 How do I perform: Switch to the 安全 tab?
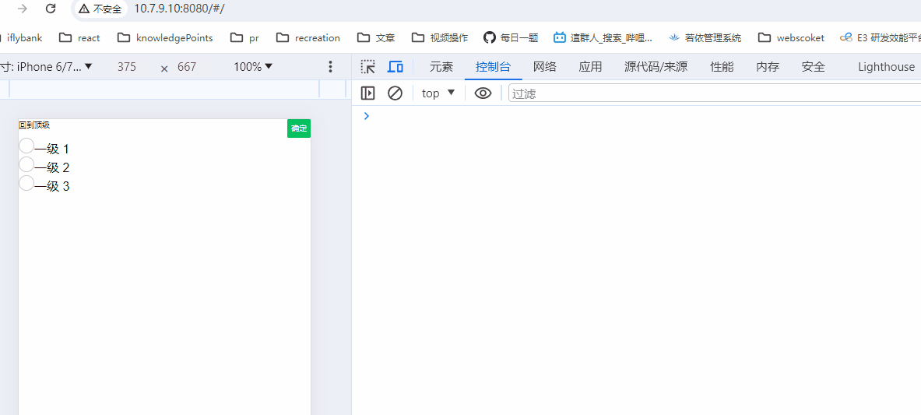[x=814, y=66]
